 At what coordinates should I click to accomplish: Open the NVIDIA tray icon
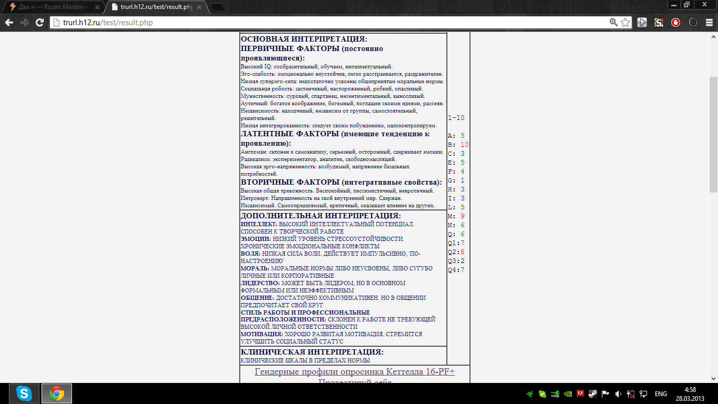568,393
